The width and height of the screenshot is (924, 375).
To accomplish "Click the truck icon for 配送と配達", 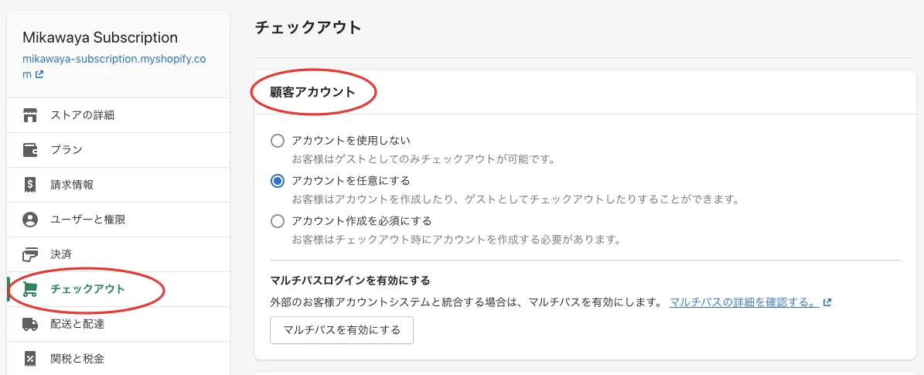I will point(31,324).
